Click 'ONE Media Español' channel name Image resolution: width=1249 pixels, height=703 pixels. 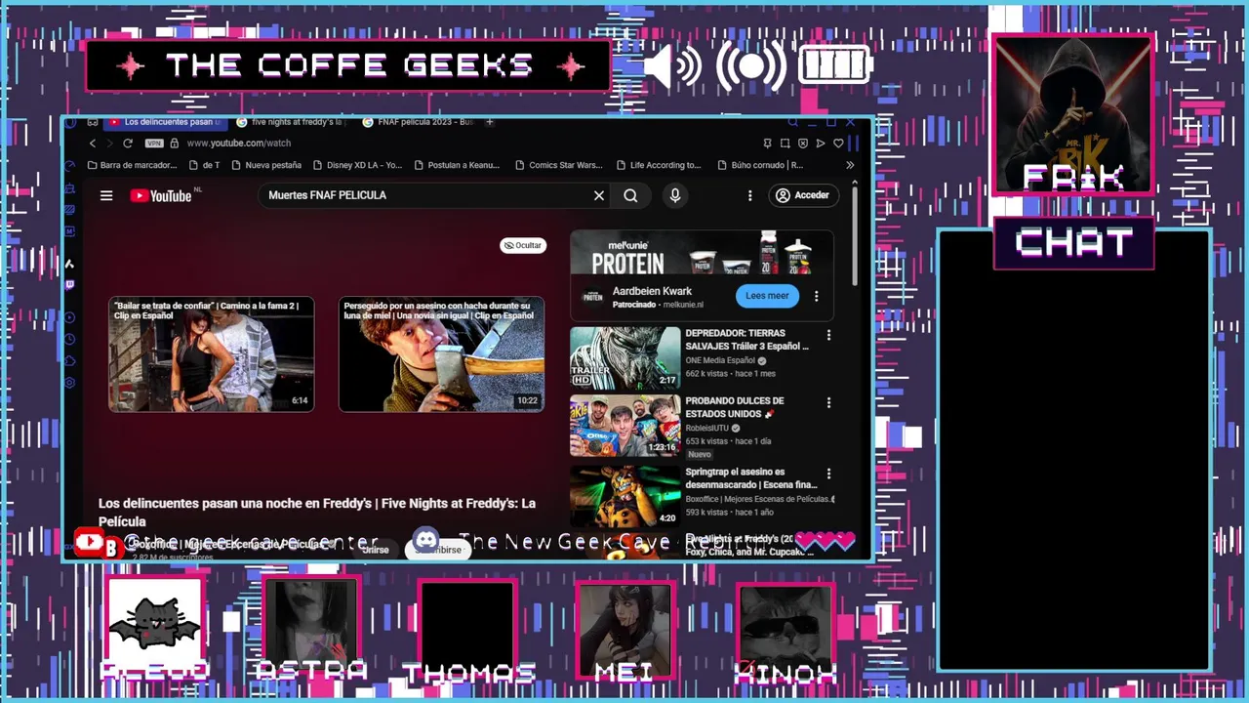[x=720, y=360]
